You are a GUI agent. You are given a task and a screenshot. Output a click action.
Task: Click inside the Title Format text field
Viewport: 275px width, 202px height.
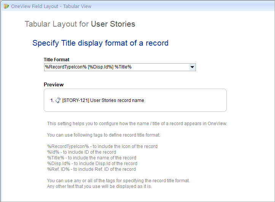(x=117, y=67)
